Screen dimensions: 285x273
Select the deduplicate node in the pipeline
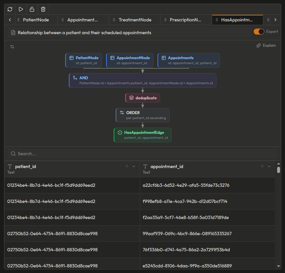142,98
